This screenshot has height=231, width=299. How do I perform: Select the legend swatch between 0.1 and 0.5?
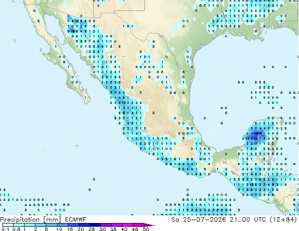pyautogui.click(x=8, y=225)
